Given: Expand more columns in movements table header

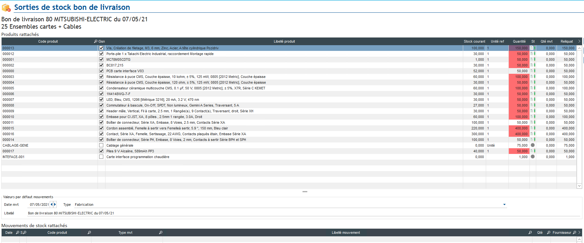Looking at the screenshot, I should pyautogui.click(x=579, y=233).
